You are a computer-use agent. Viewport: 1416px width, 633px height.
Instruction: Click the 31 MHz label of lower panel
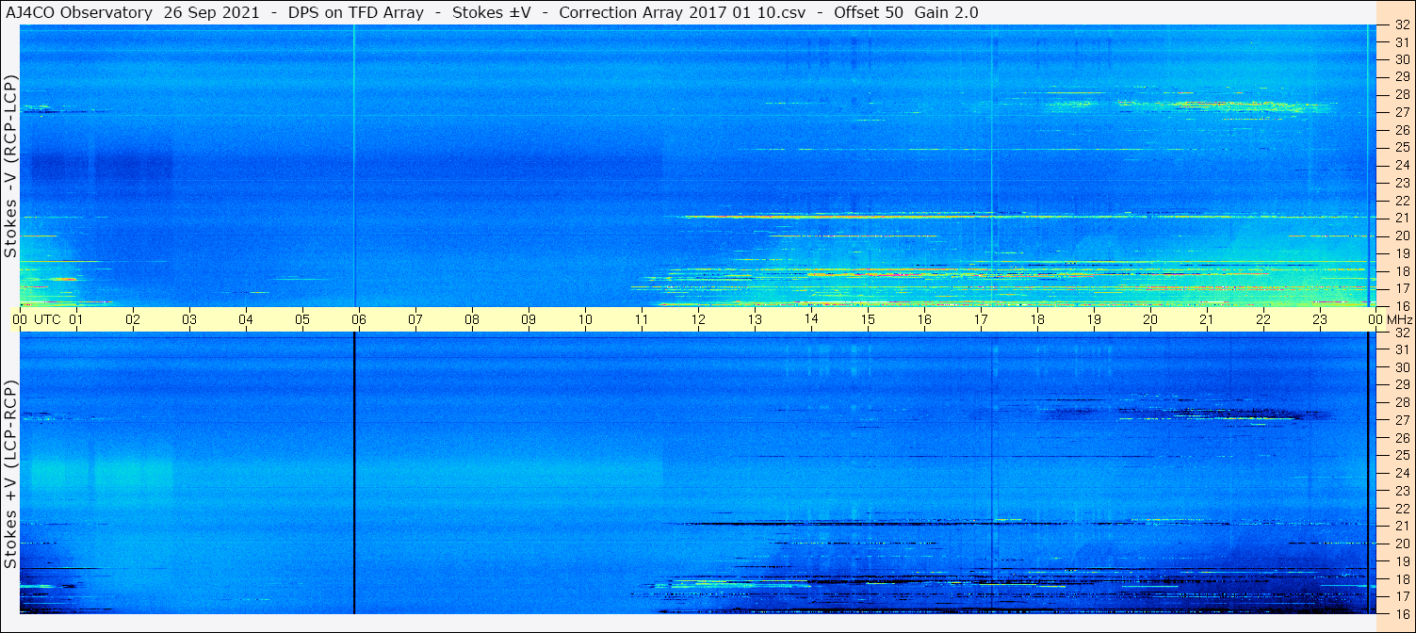click(x=1401, y=349)
